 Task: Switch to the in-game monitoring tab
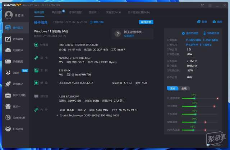[x=75, y=13]
